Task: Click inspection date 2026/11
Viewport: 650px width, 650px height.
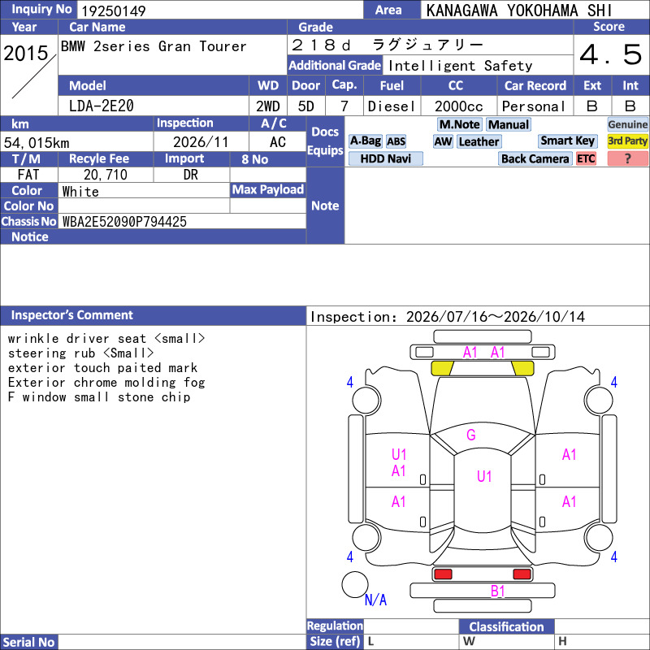Action: 201,142
